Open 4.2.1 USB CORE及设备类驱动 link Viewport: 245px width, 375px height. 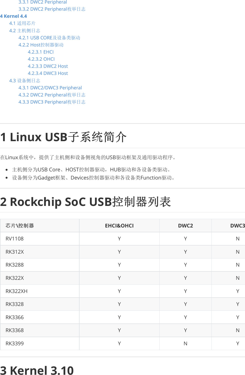49,38
